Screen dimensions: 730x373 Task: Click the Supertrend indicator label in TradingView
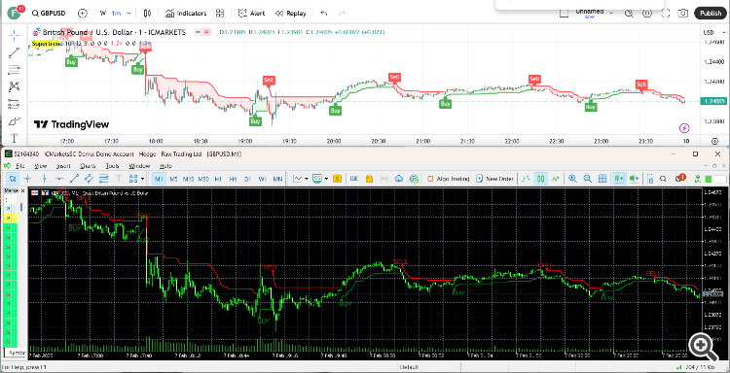pos(46,43)
